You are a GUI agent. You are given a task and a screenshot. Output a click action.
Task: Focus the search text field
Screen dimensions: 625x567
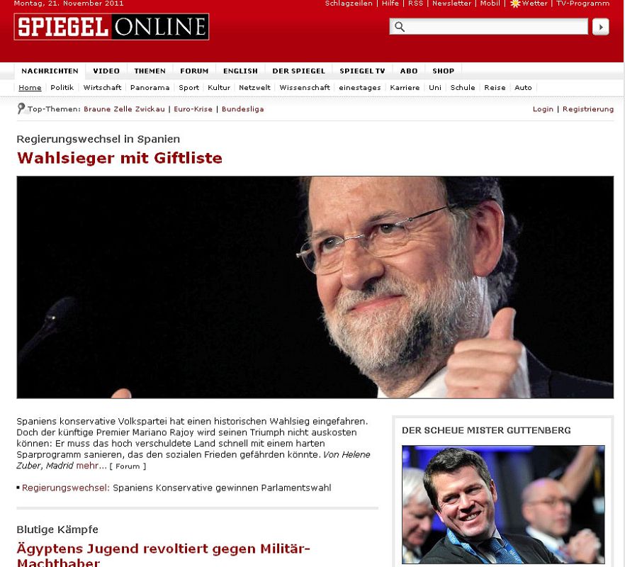488,27
